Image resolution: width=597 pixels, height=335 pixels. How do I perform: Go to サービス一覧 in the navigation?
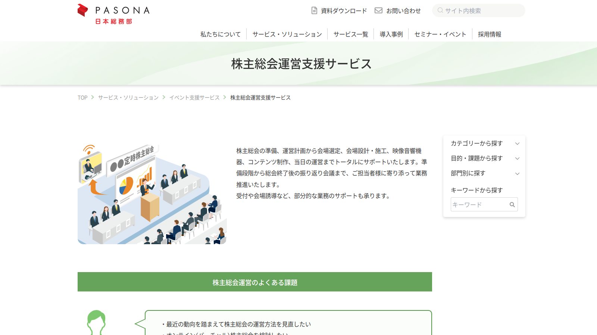pyautogui.click(x=351, y=34)
